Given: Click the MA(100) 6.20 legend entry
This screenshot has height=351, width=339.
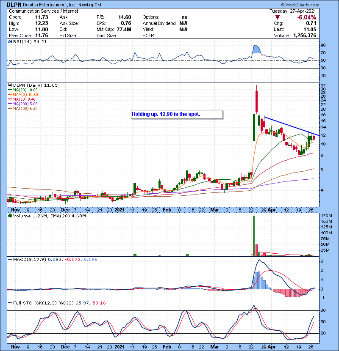Looking at the screenshot, I should pyautogui.click(x=22, y=109).
